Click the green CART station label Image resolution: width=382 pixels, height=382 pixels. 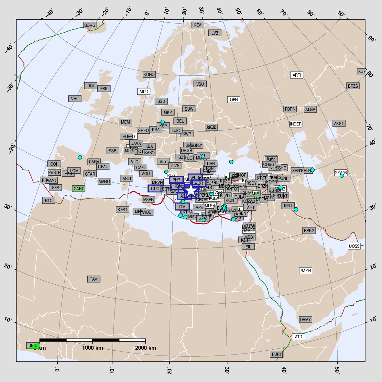79,189
